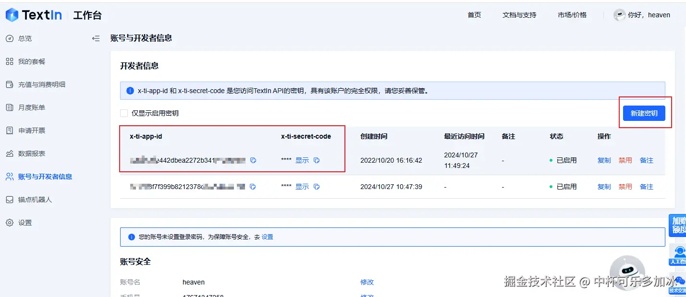Screen dimensions: 686x297
Task: Show secret code of the 2024/10/27 10:47:39 key
Action: coord(302,187)
